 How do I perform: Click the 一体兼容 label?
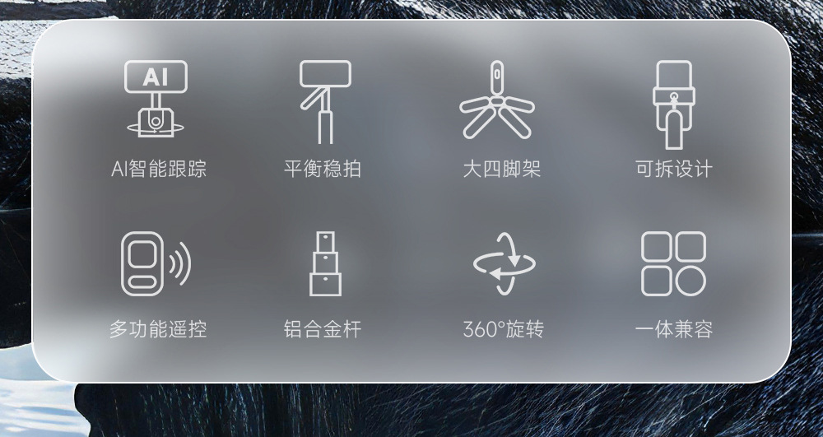coord(674,329)
